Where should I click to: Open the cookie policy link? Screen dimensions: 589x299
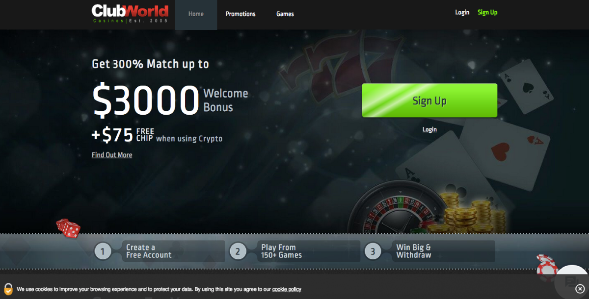pos(287,289)
